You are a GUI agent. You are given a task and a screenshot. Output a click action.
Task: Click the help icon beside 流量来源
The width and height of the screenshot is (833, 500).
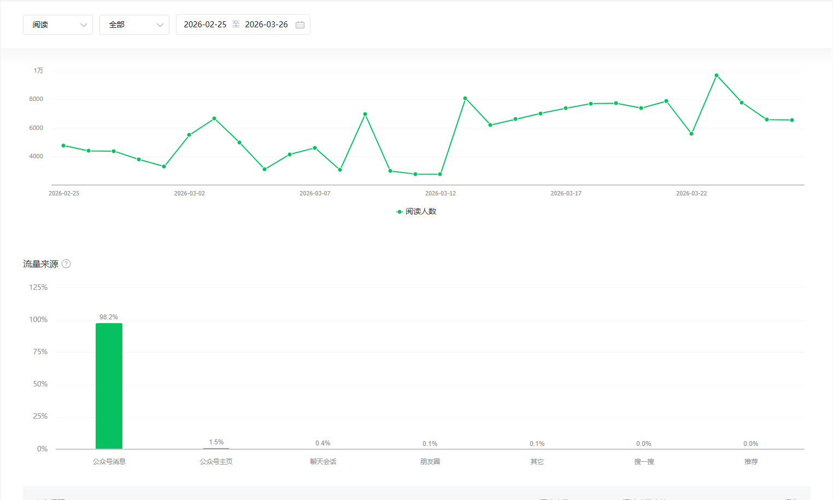point(66,264)
